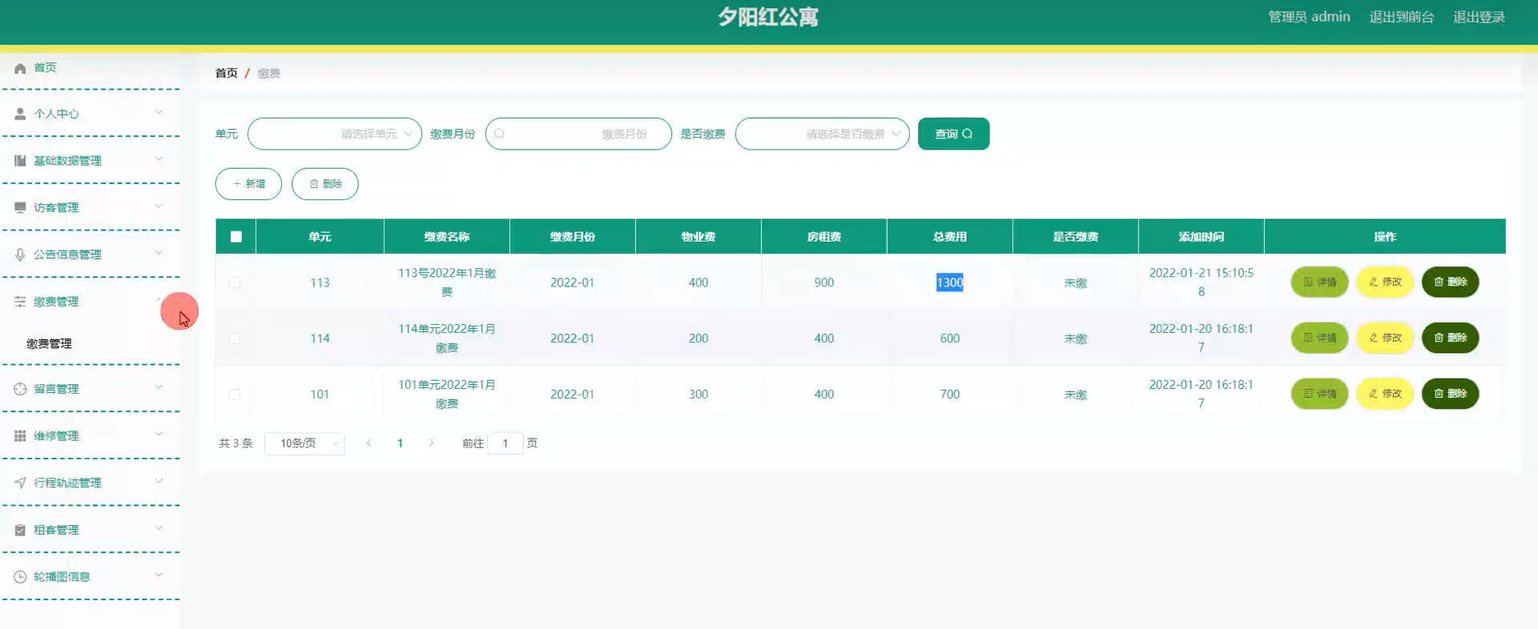This screenshot has height=629, width=1538.
Task: Open the 首页 sidebar menu item
Action: click(x=91, y=68)
